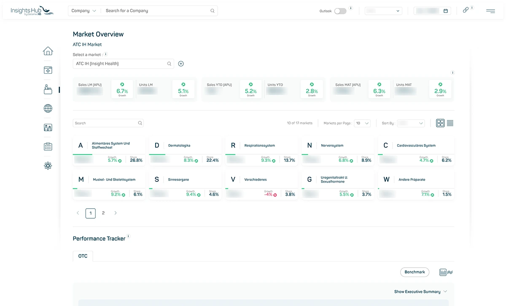Click the ATC IH Market subtitle
Viewport: 506px width, 306px height.
[87, 45]
